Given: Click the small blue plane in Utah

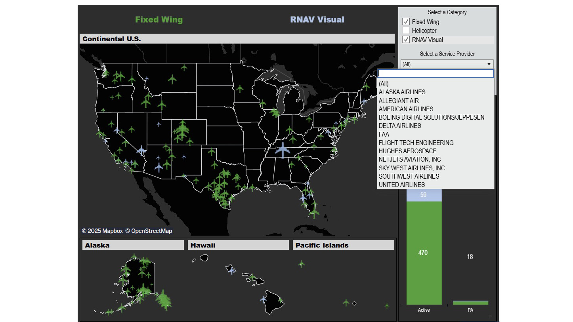Looking at the screenshot, I should 159,124.
